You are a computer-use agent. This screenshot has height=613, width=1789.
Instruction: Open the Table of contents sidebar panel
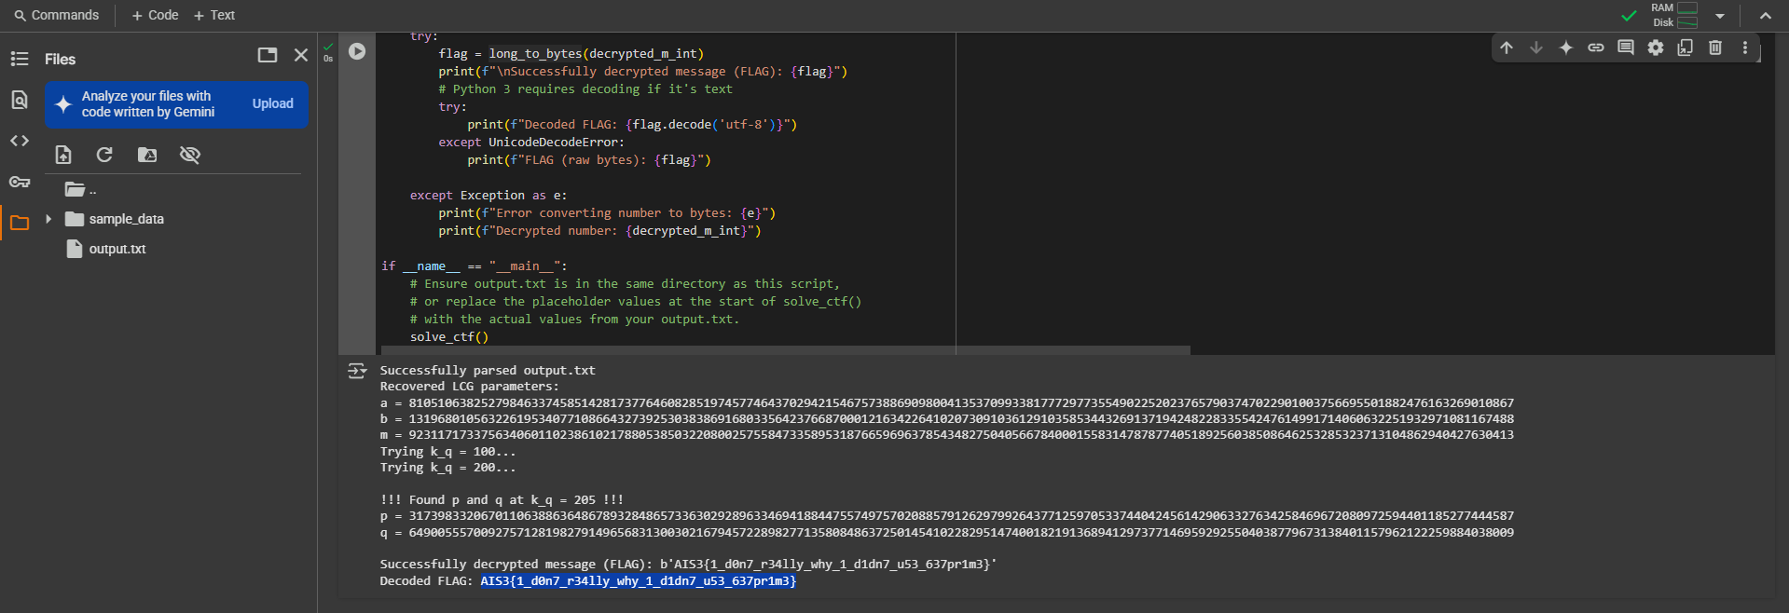click(20, 59)
